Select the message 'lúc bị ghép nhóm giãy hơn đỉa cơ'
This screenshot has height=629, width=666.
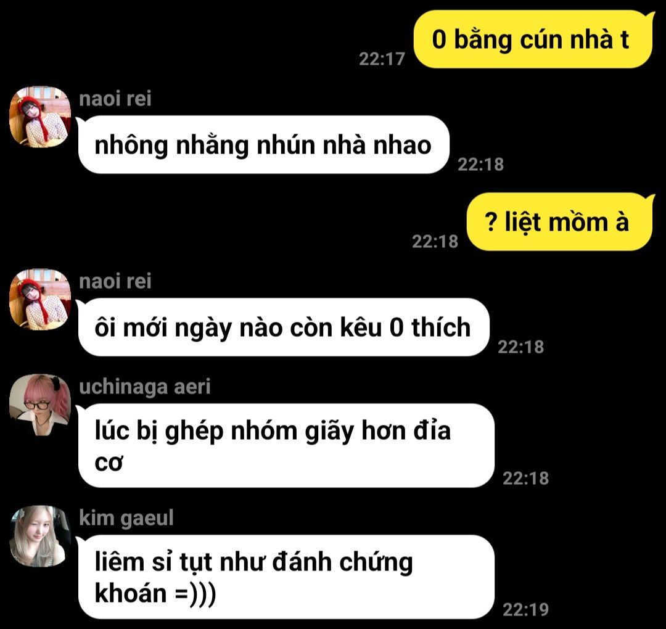pos(286,445)
